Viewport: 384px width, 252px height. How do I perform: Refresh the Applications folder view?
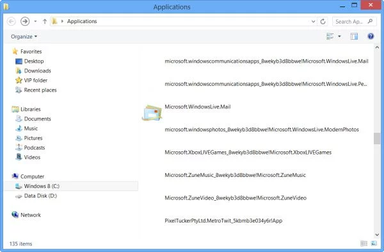pos(323,22)
